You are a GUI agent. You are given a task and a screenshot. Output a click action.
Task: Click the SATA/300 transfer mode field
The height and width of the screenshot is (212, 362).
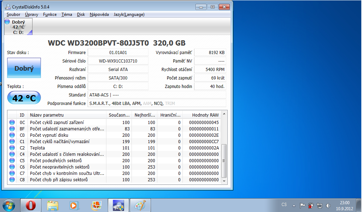118,78
